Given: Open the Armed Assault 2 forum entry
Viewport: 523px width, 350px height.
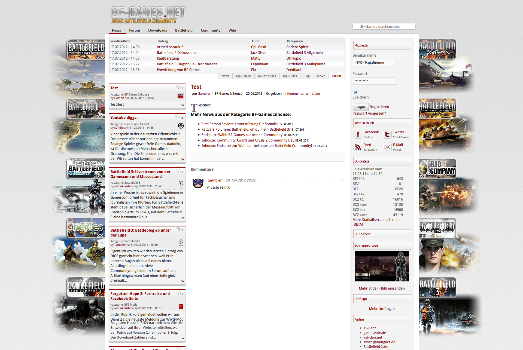Looking at the screenshot, I should point(170,47).
